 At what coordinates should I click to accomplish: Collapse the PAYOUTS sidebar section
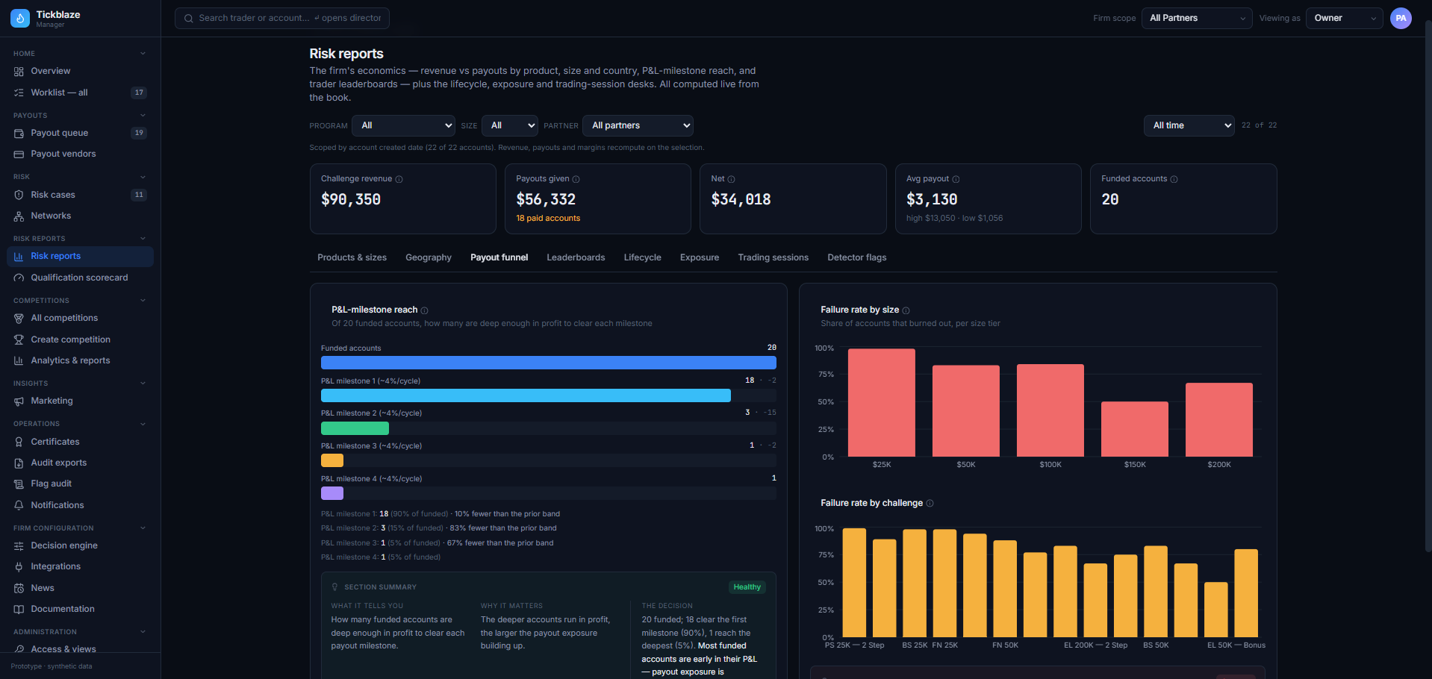pos(143,116)
